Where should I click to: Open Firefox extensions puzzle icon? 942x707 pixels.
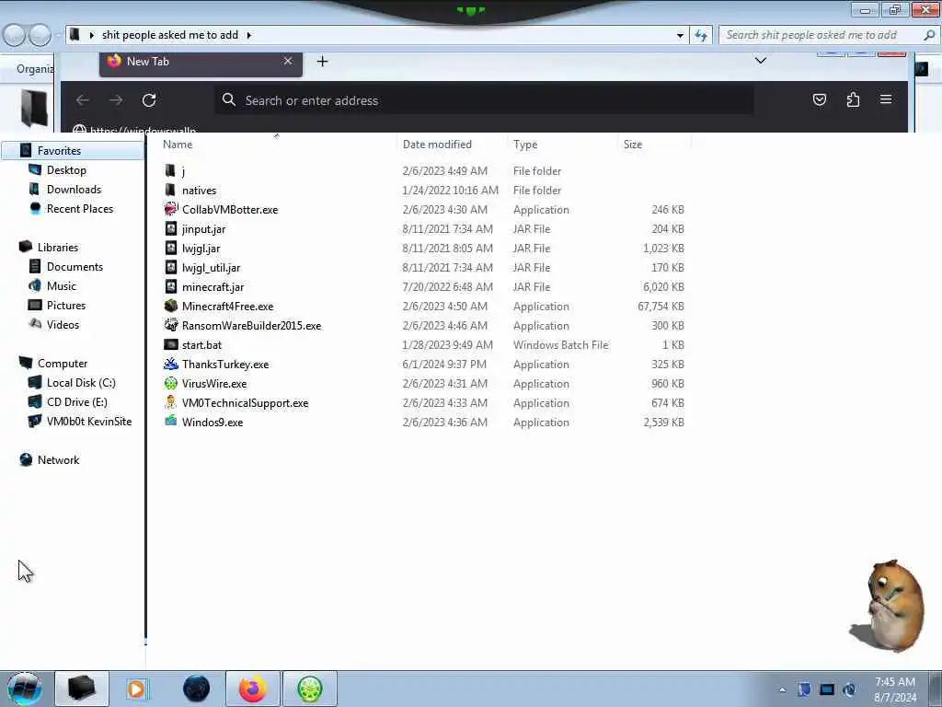click(x=853, y=99)
